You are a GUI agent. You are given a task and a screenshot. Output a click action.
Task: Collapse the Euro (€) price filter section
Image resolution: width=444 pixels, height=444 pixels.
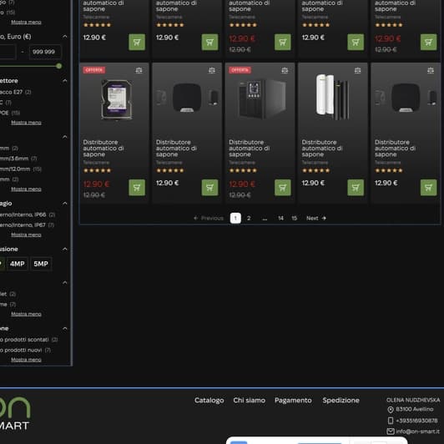(65, 37)
